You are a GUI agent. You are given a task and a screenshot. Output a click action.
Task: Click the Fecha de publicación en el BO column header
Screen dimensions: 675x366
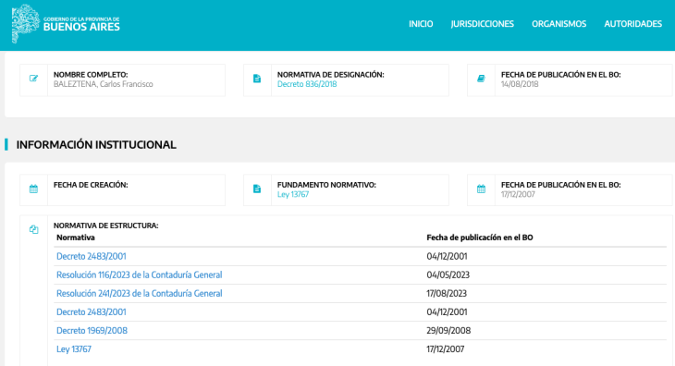pos(480,238)
